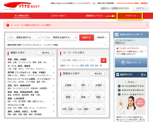Viewport: 153px width, 122px height.
Task: Click the ワンポイントアドバイス pointing hand icon
Action: [117, 48]
